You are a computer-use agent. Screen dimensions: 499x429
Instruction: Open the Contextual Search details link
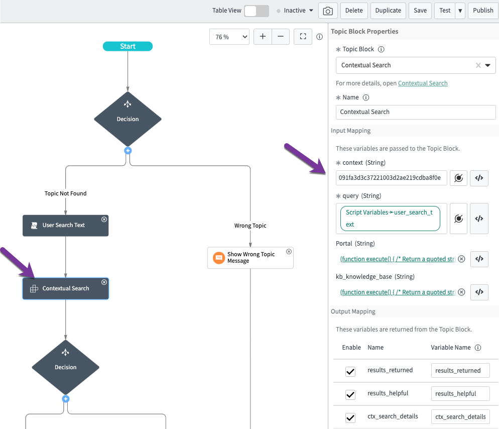pos(423,83)
